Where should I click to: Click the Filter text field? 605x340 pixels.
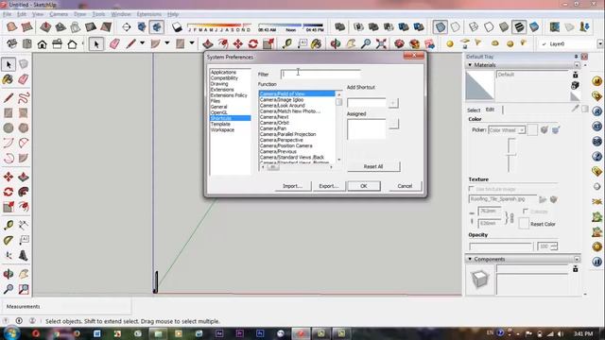[320, 74]
